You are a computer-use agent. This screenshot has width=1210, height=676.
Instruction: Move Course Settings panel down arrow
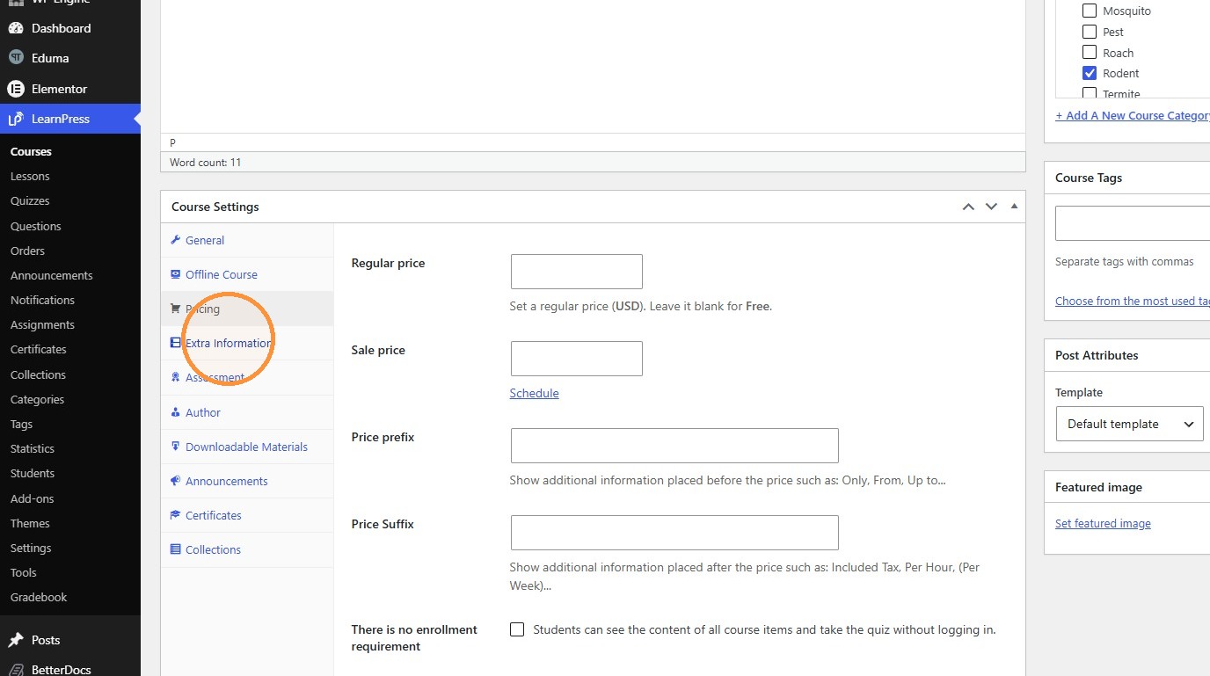point(991,207)
